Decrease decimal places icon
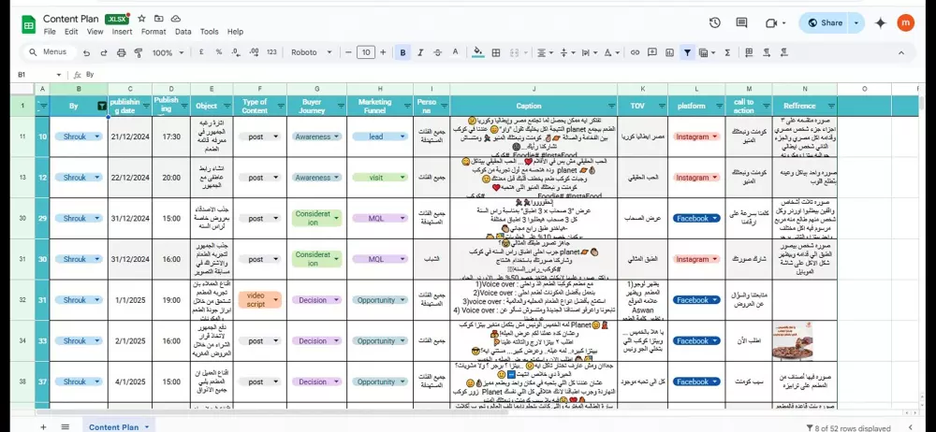Screen dimensions: 936x432 pyautogui.click(x=236, y=52)
